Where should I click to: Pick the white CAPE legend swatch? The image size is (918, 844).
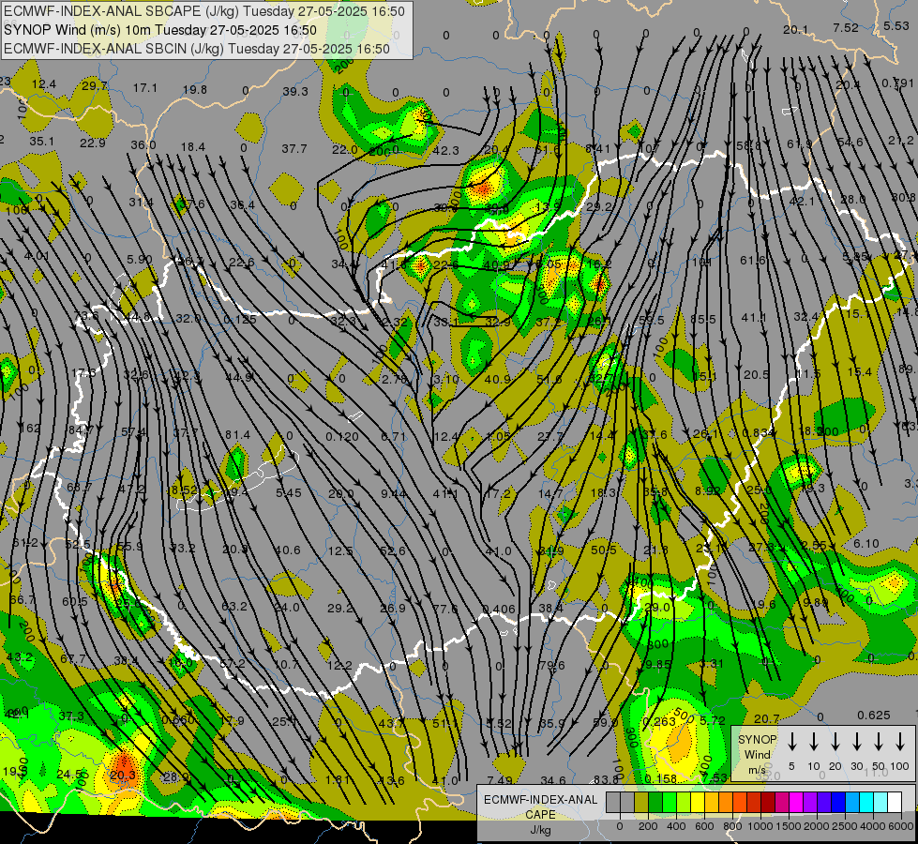pos(894,803)
